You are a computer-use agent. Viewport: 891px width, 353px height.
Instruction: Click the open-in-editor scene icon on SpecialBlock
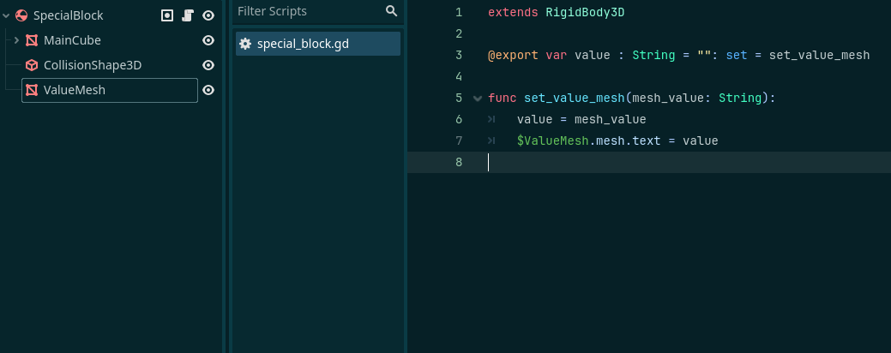coord(167,15)
